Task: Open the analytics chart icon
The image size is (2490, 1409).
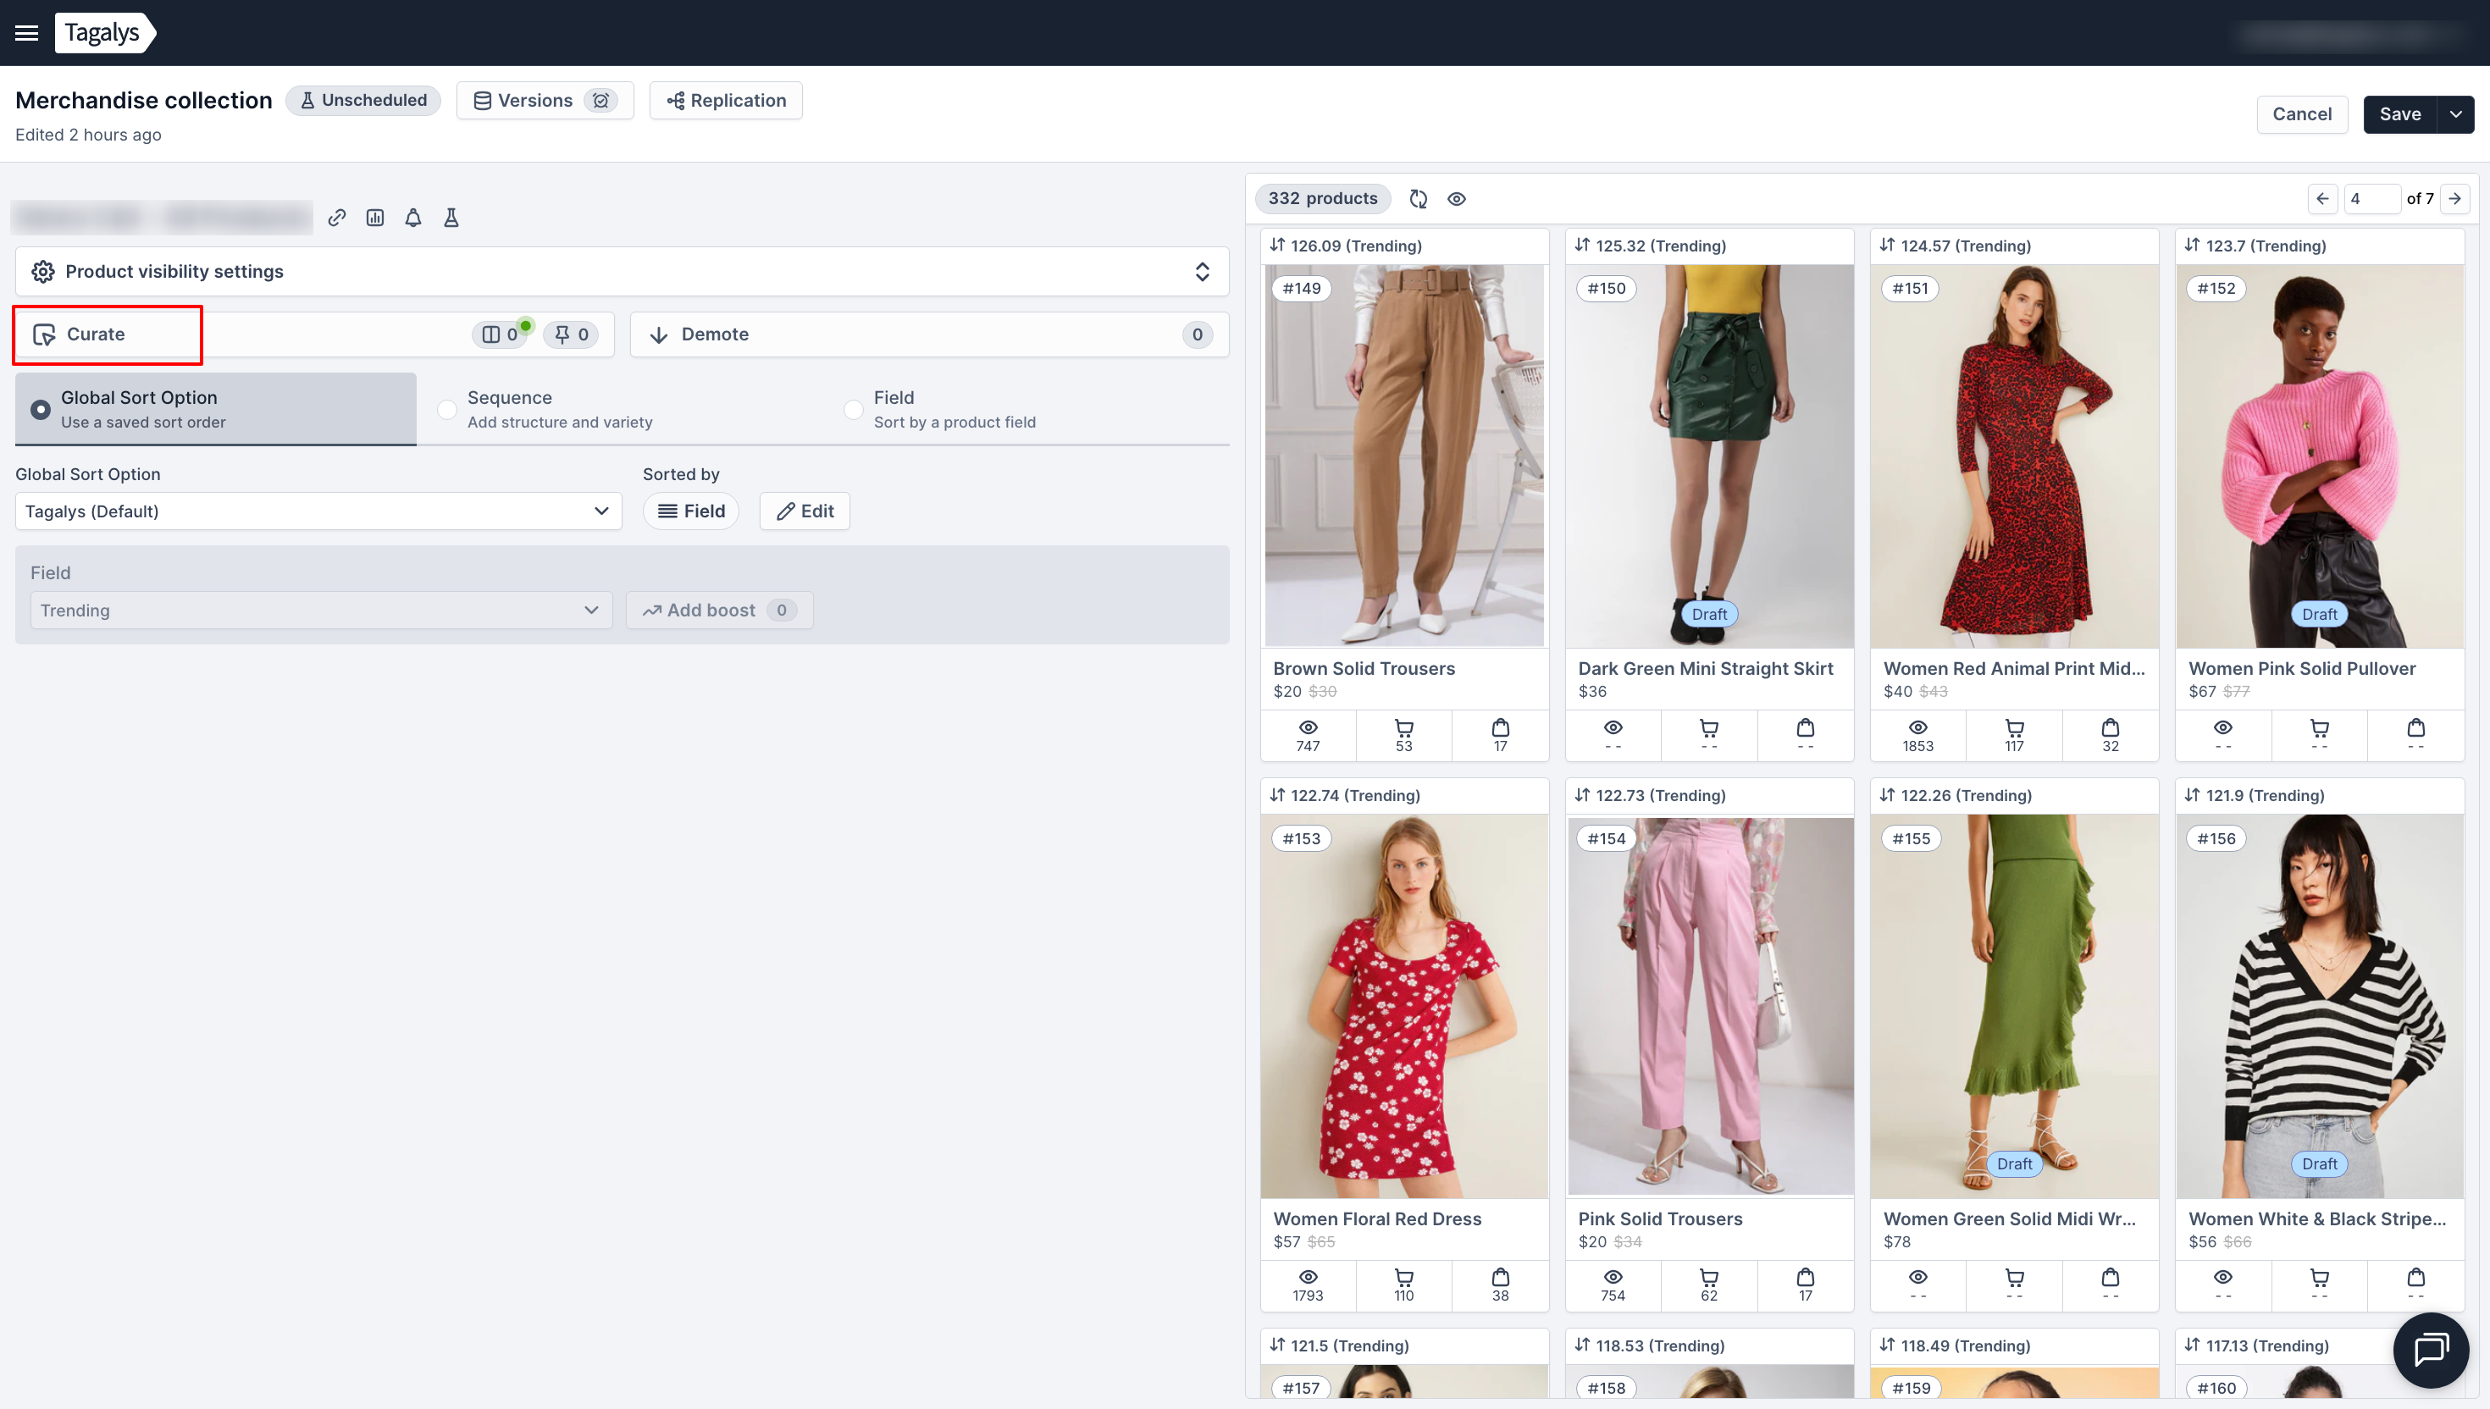Action: pos(375,218)
